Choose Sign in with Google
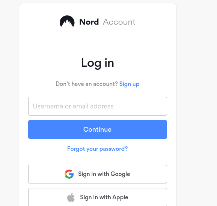This screenshot has width=217, height=206. [98, 174]
